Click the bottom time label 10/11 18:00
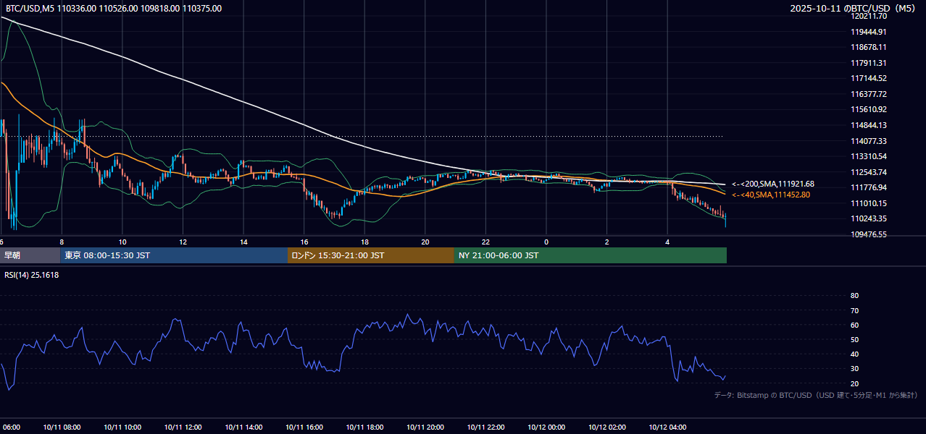 click(x=364, y=427)
